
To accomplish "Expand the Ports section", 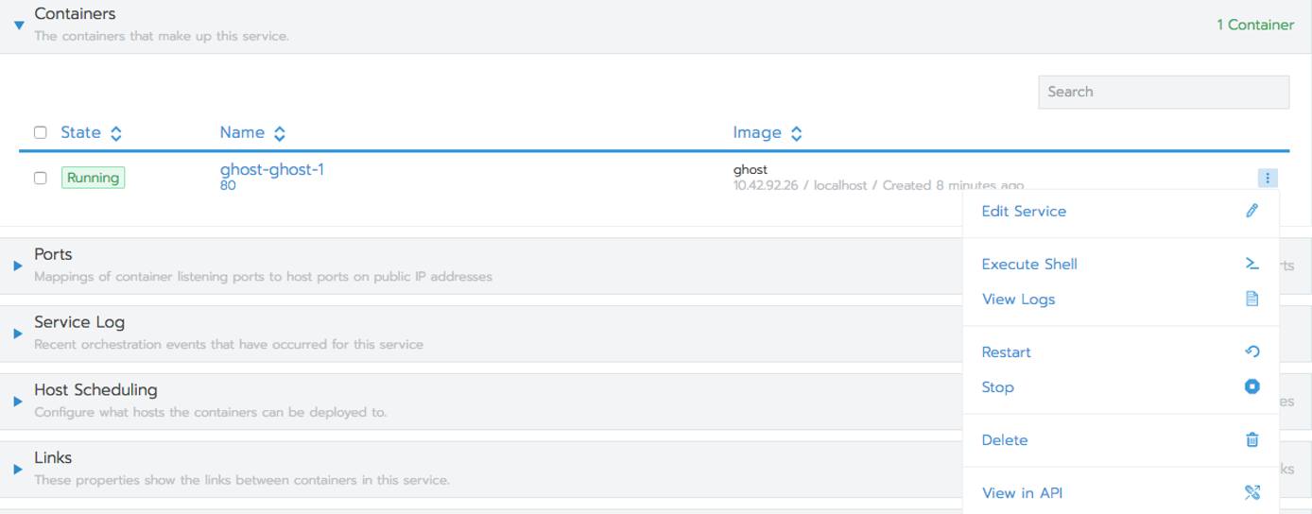I will click(x=18, y=266).
